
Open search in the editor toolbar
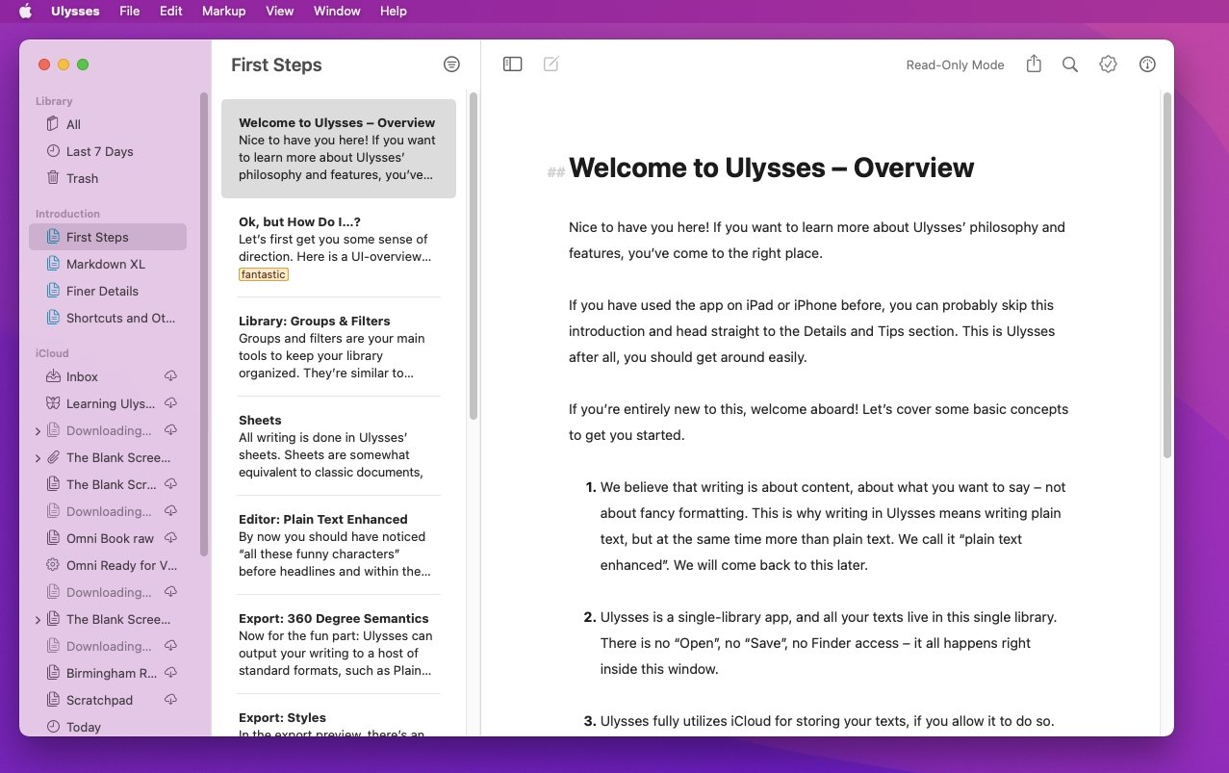click(x=1069, y=64)
